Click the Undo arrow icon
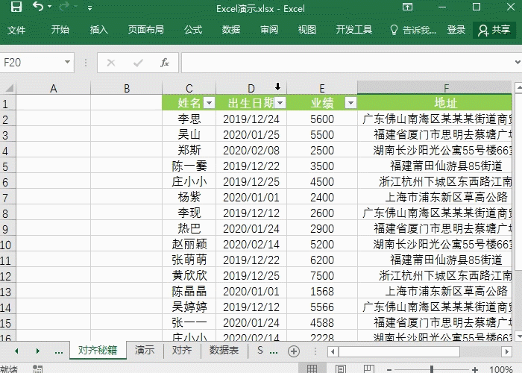Screen dimensions: 522x373 [x=39, y=8]
